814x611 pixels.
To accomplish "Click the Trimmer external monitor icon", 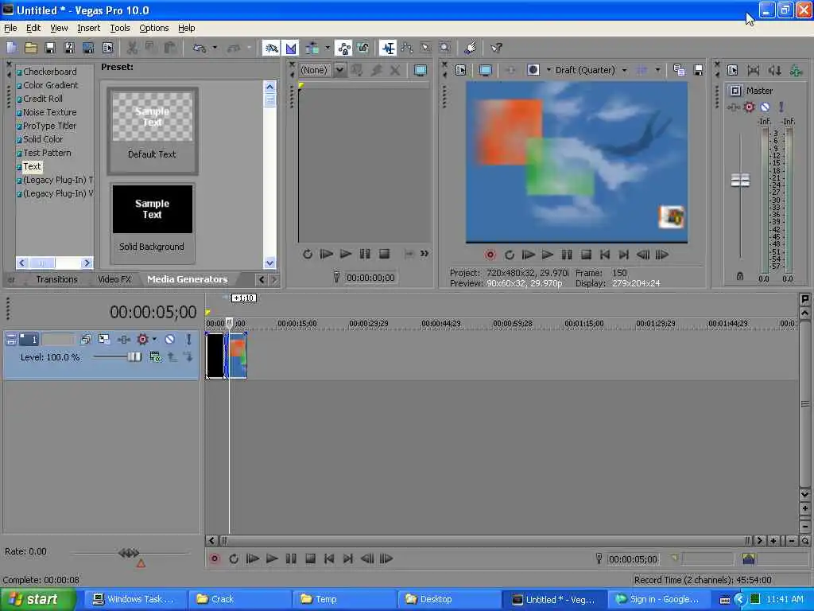I will 421,70.
